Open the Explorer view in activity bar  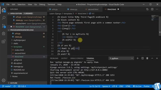click(4, 10)
